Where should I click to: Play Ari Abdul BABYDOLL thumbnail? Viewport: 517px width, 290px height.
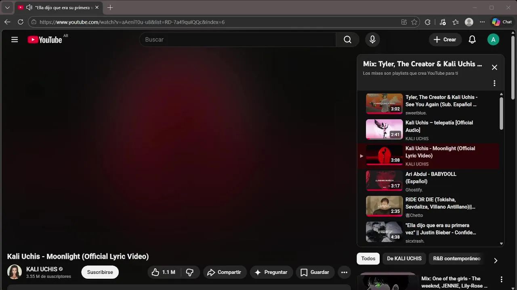pos(384,181)
